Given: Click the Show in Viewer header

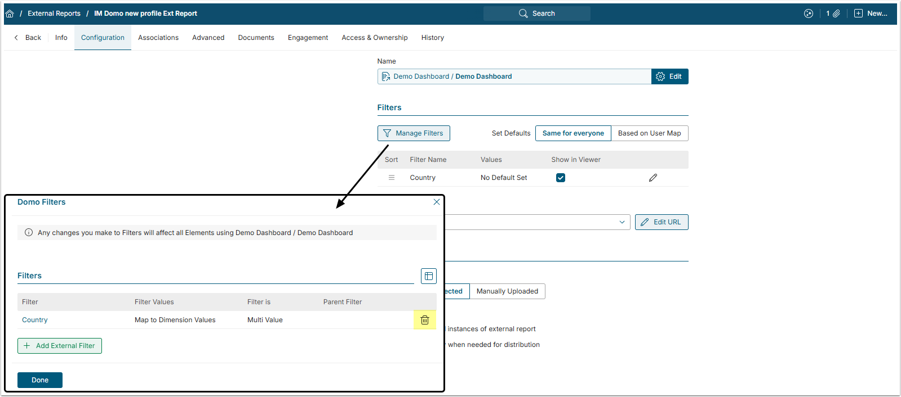Looking at the screenshot, I should tap(576, 160).
